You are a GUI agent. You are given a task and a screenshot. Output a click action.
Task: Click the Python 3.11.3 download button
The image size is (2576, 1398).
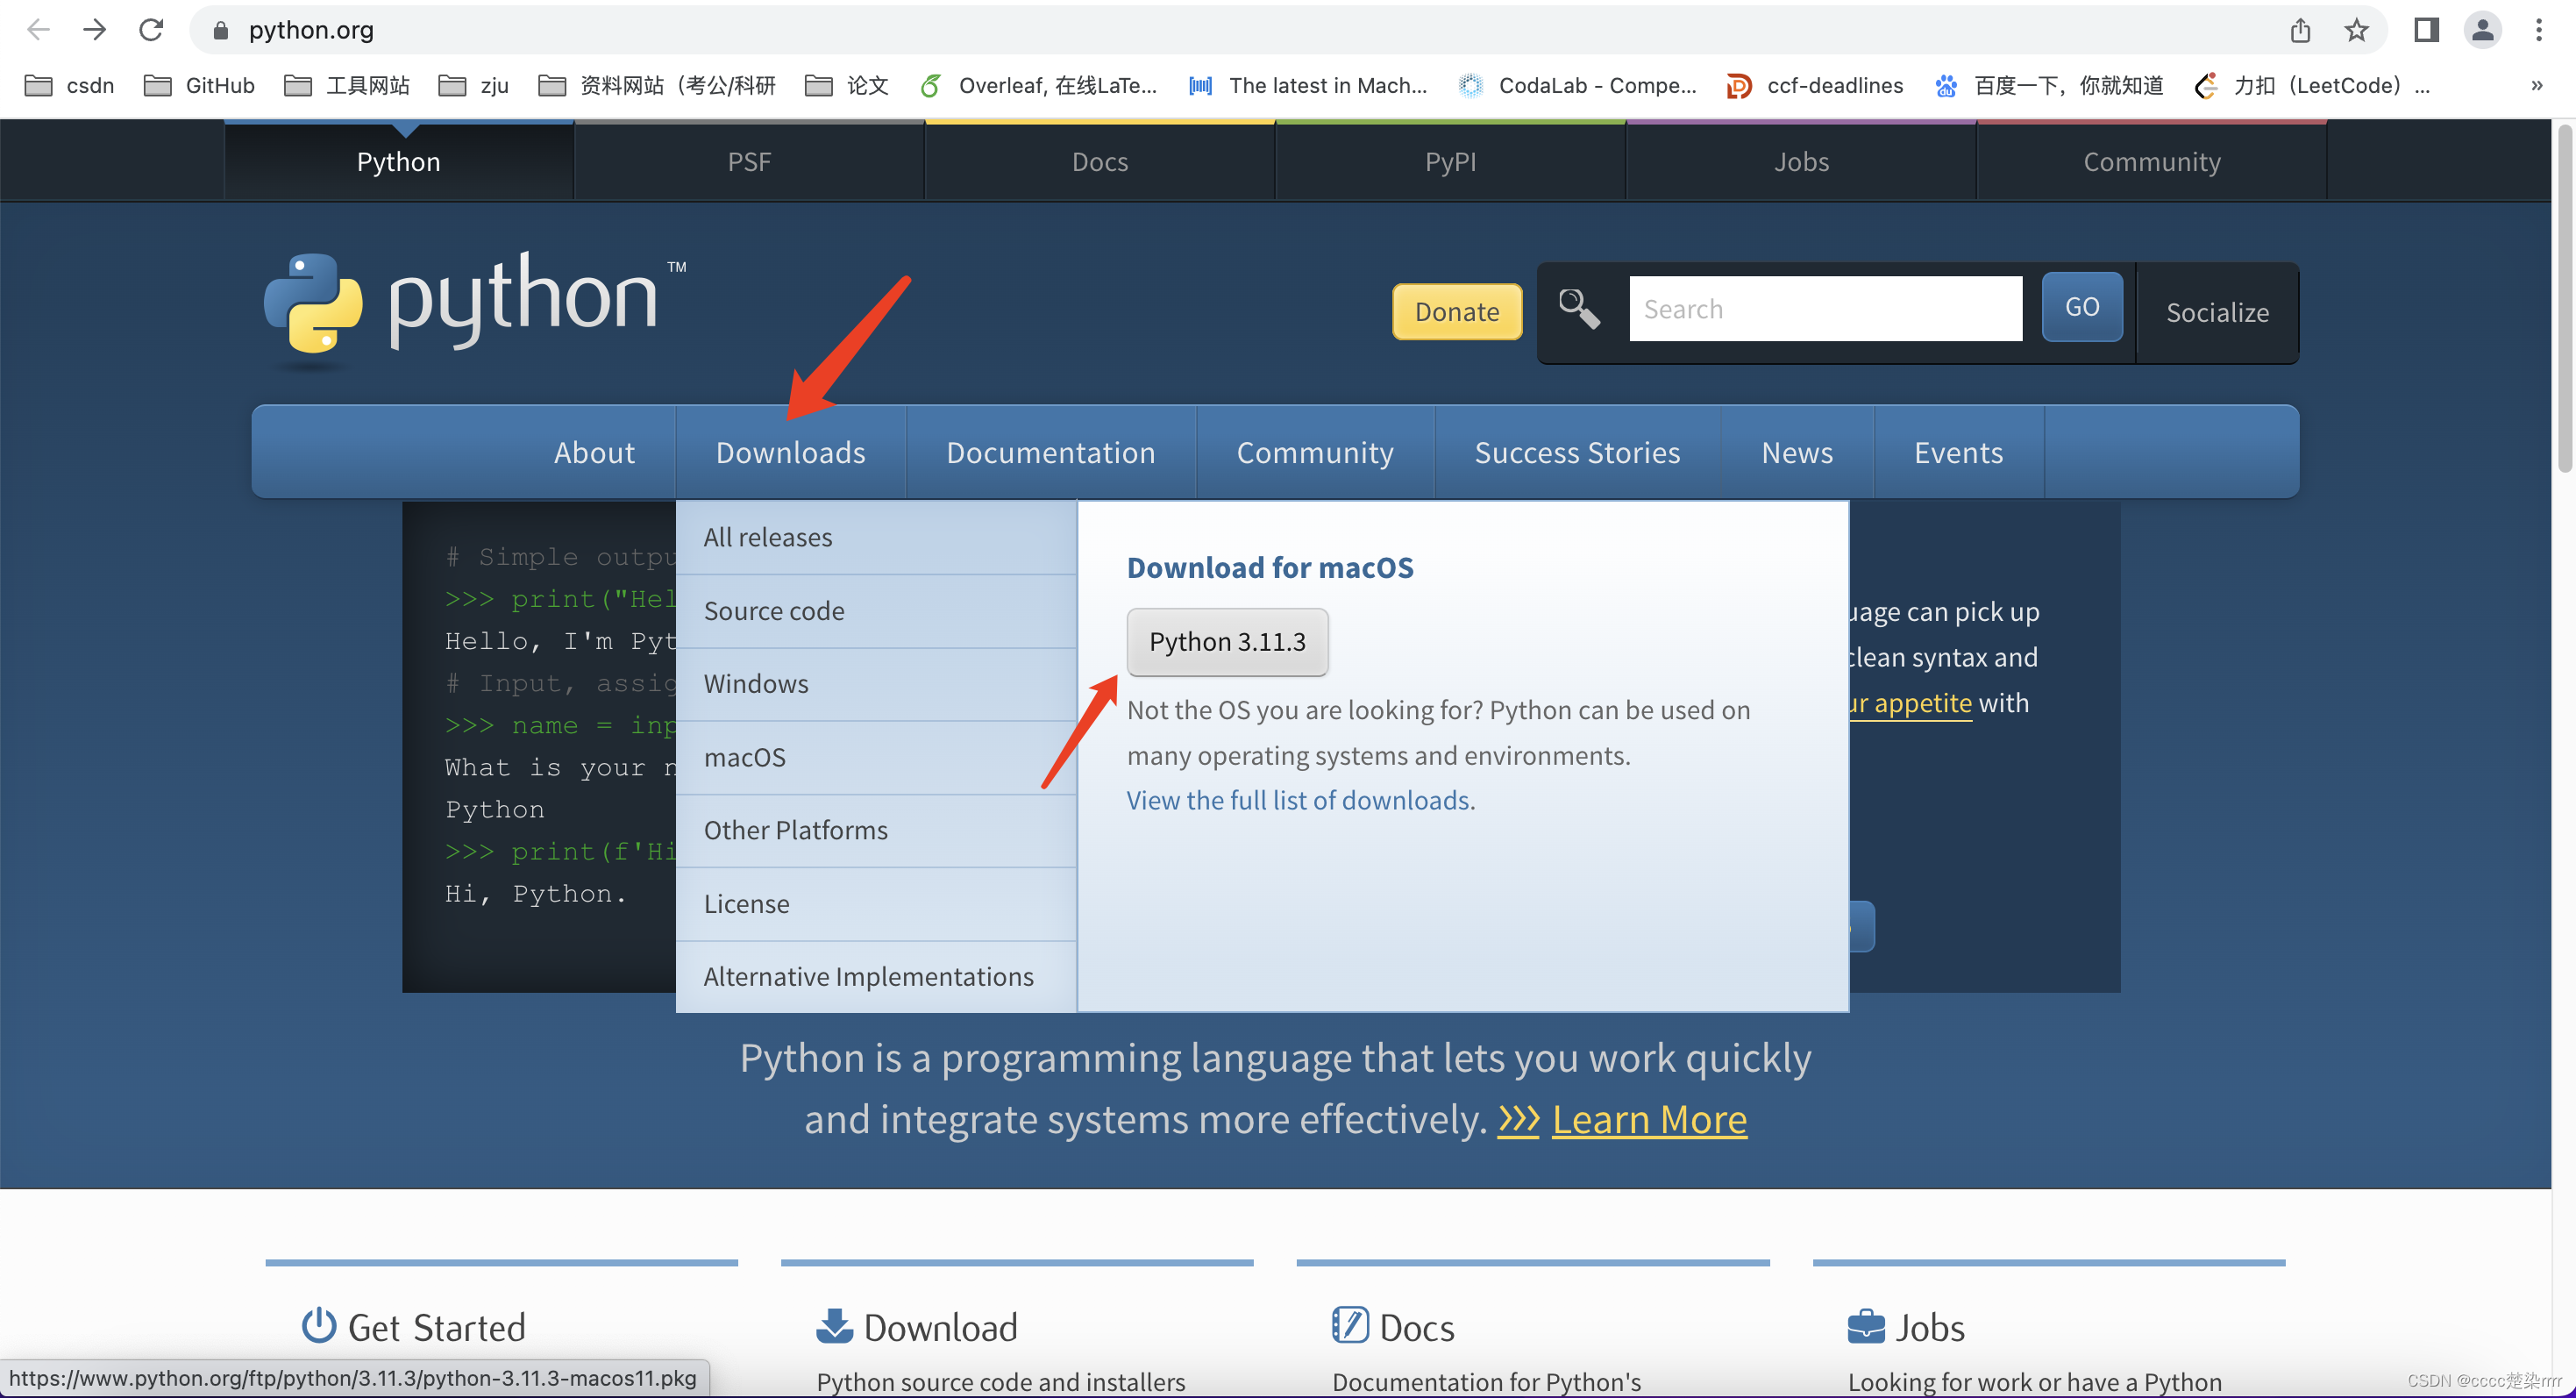pos(1227,642)
